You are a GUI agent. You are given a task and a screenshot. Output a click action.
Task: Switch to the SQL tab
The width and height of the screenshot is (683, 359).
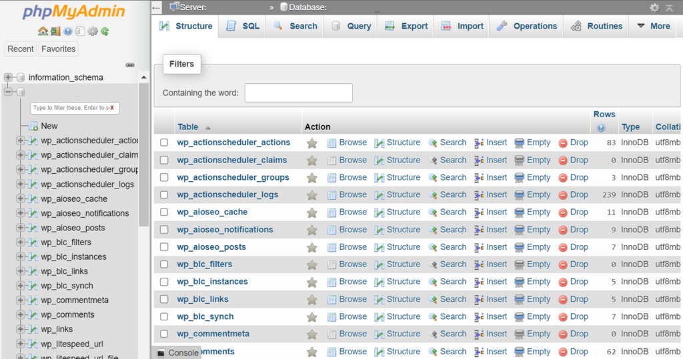243,26
